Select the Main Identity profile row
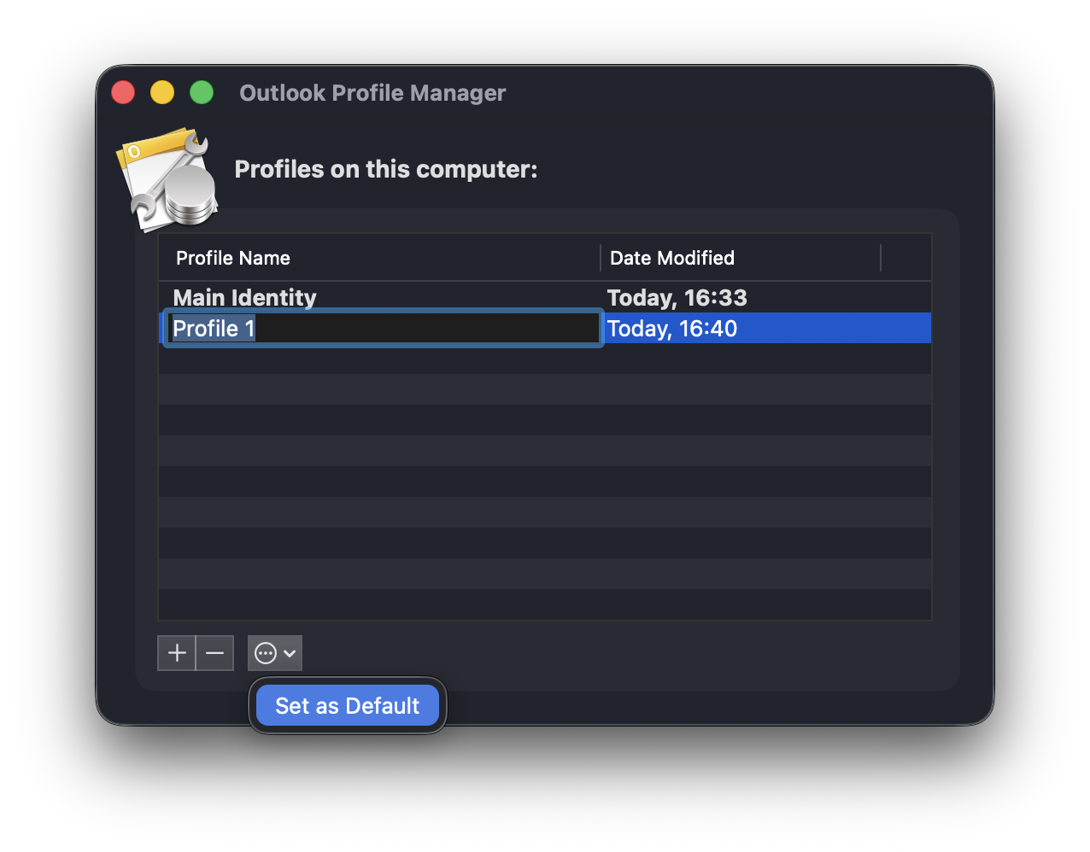The image size is (1090, 852). tap(545, 297)
